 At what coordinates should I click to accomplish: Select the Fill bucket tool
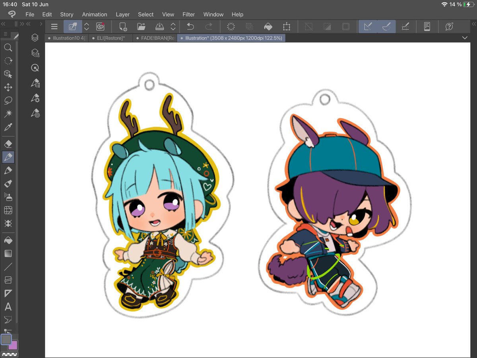tap(8, 240)
